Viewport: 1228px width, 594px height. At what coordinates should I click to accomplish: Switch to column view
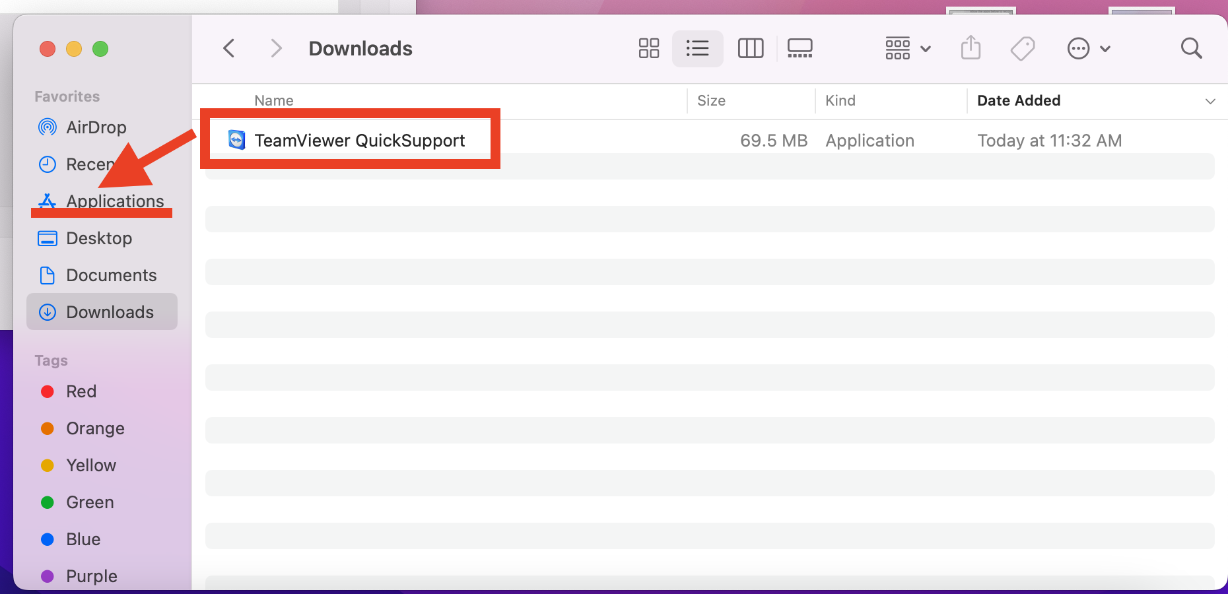(751, 48)
